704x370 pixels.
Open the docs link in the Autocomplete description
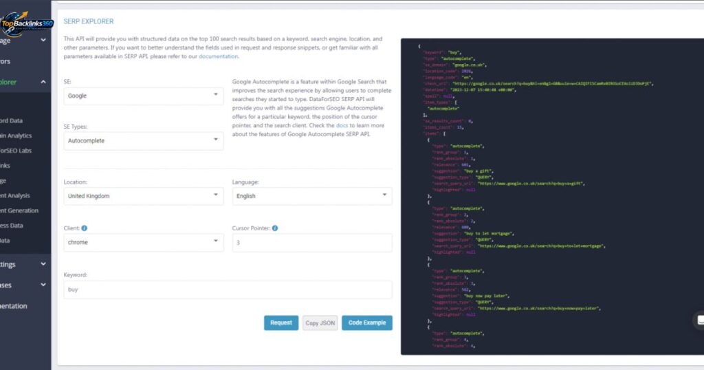point(342,126)
